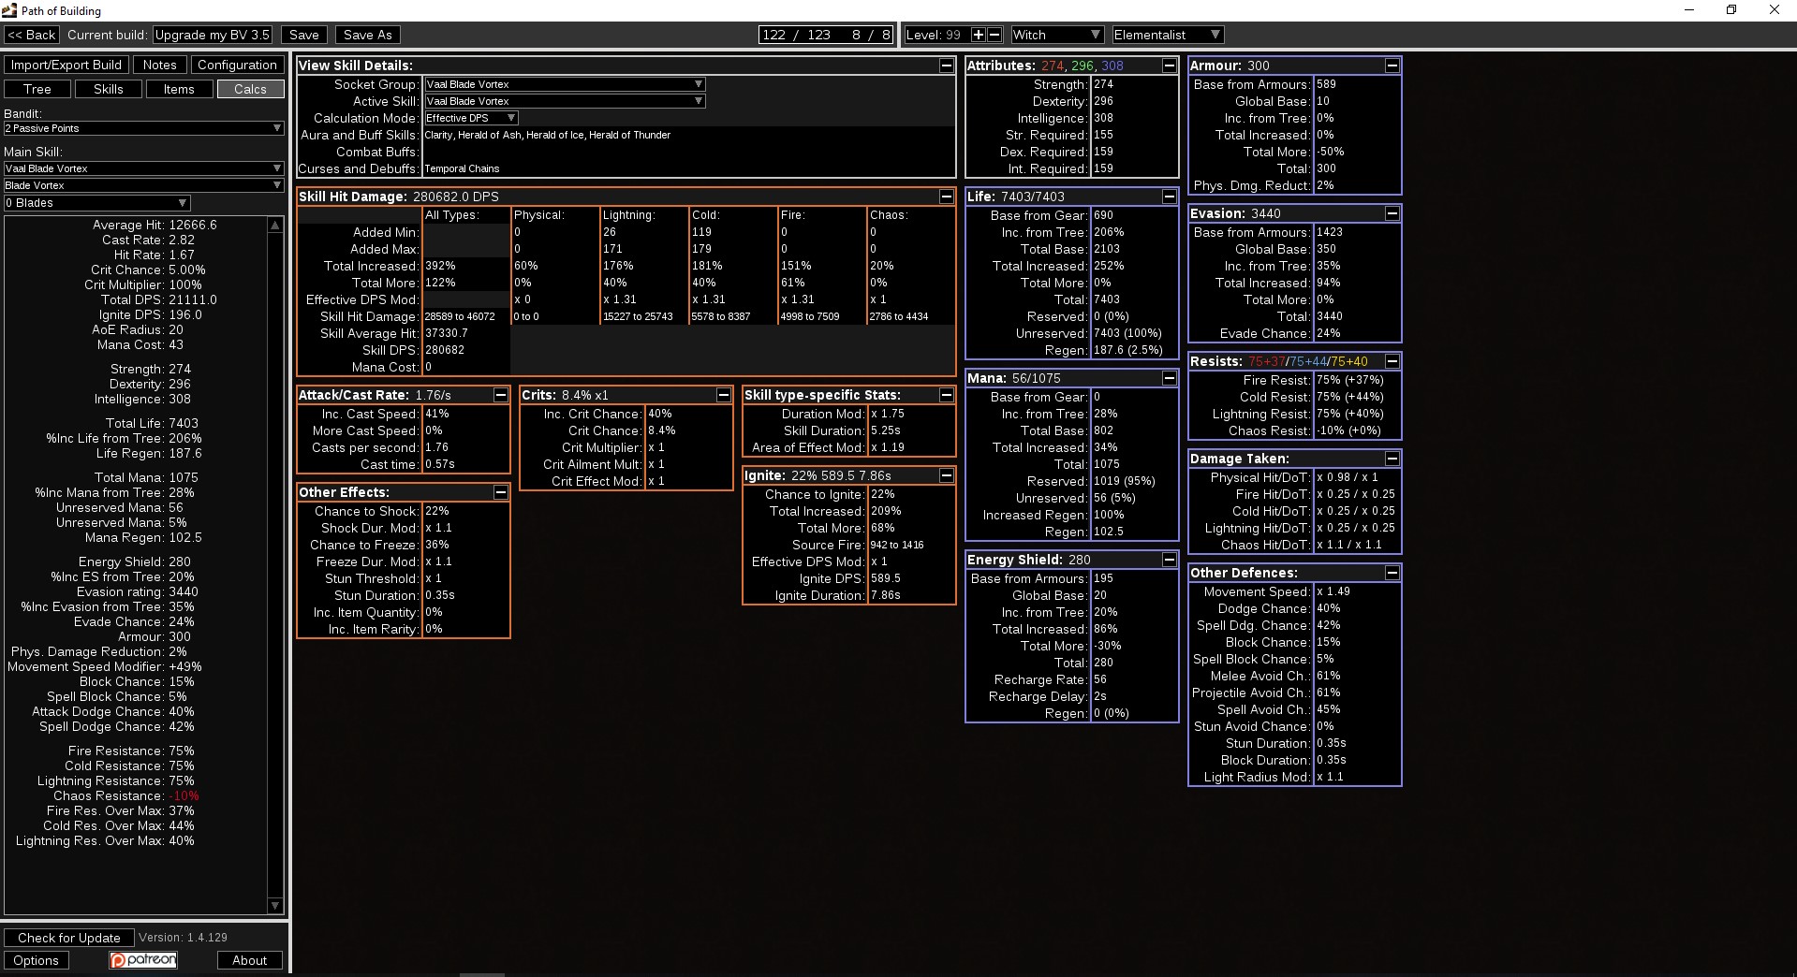Switch to the Tree tab
Image resolution: width=1797 pixels, height=977 pixels.
point(37,89)
